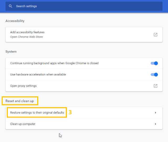Viewport: 168px width, 142px height.
Task: Click the Reset and clean up heading
Action: click(x=20, y=101)
